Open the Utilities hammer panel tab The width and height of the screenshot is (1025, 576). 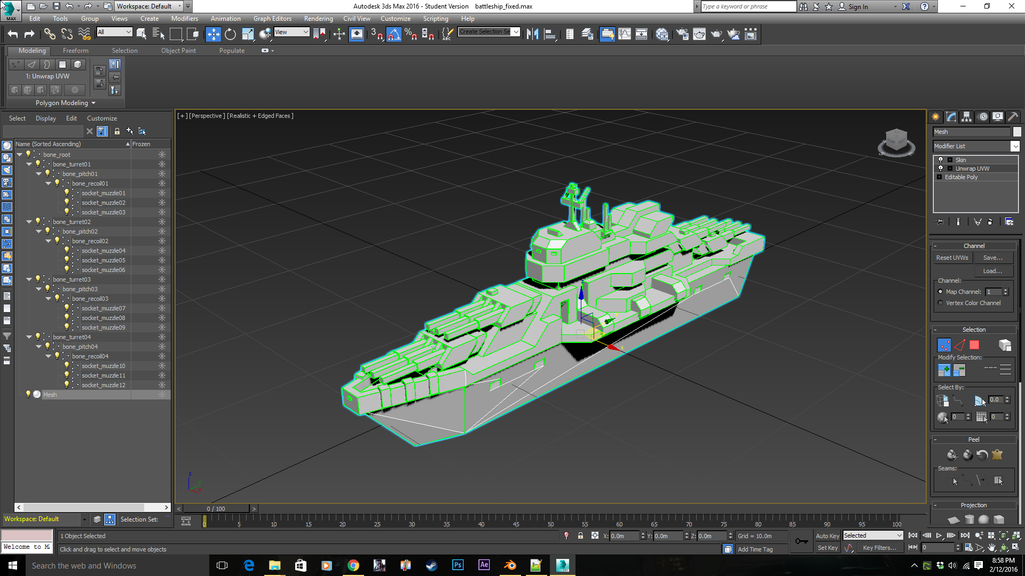click(1013, 117)
